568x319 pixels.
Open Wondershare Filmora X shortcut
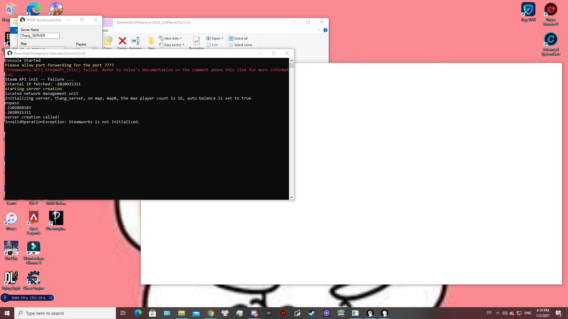pos(33,253)
